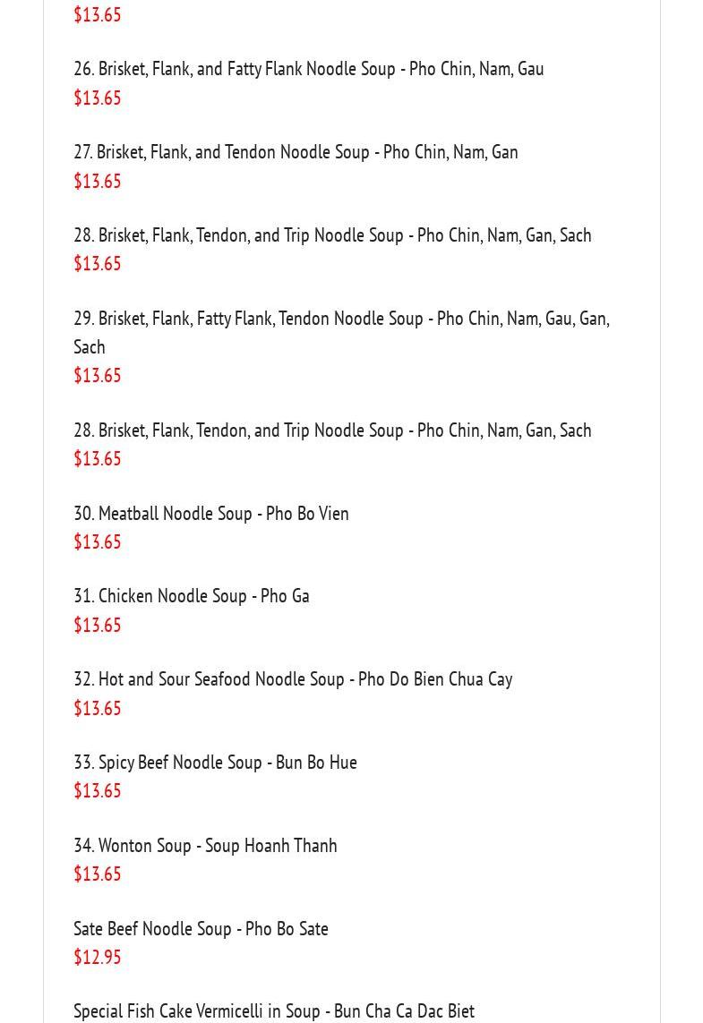Click the price under Meatball Noodle Soup

click(x=98, y=541)
